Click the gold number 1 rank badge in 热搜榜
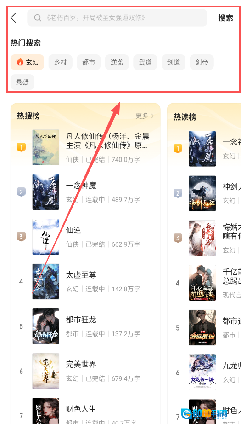Viewport: 241px width, 424px height. (21, 147)
